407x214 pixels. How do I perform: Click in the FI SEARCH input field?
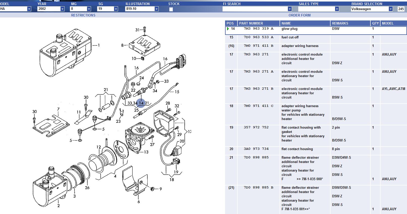tap(255, 9)
